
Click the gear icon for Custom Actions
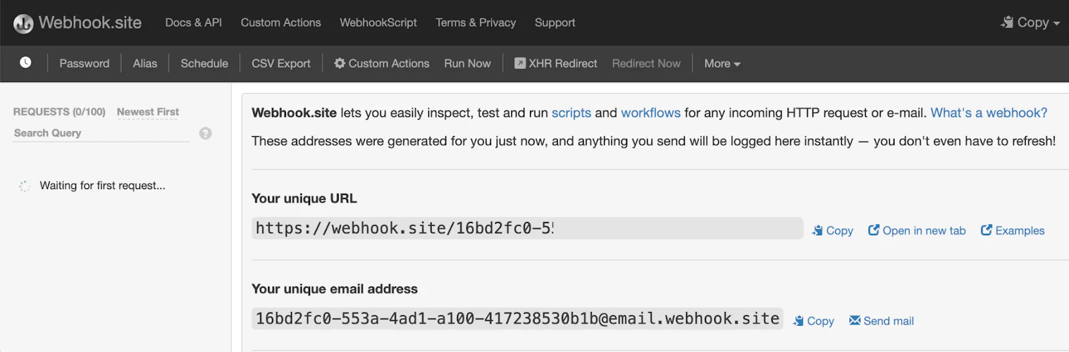point(339,63)
